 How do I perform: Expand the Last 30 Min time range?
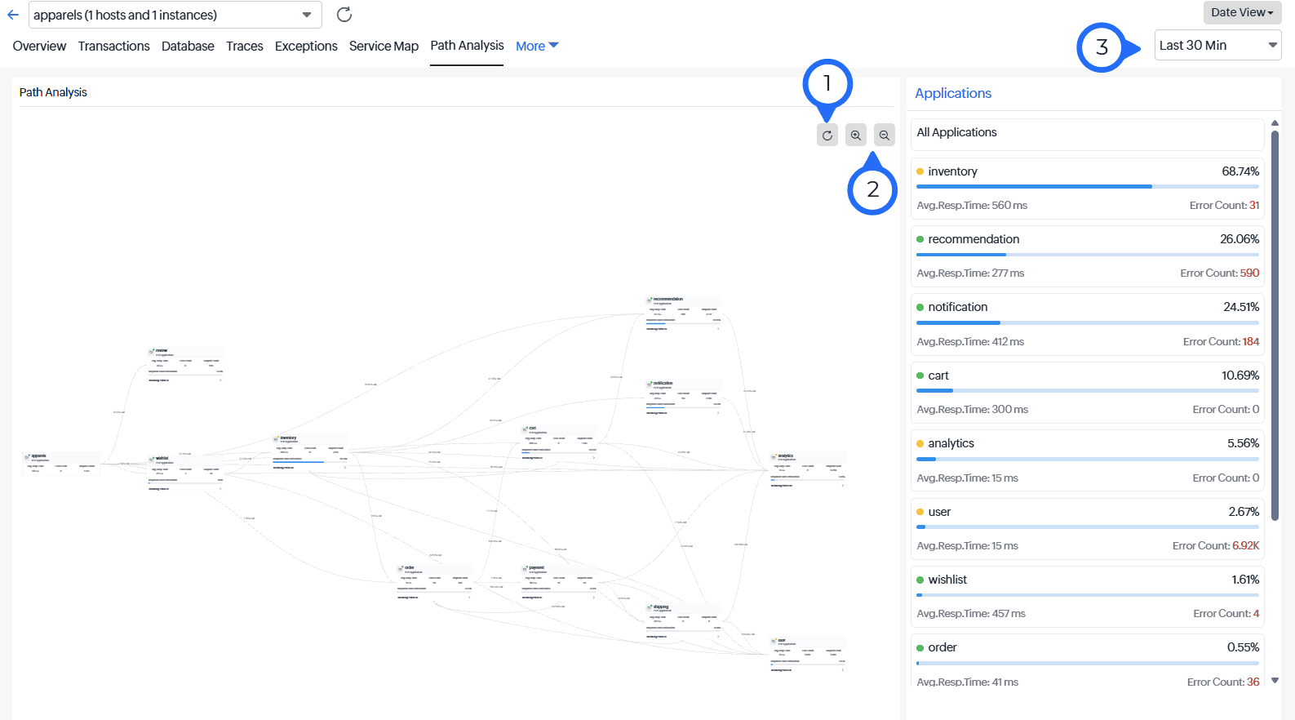pos(1217,46)
